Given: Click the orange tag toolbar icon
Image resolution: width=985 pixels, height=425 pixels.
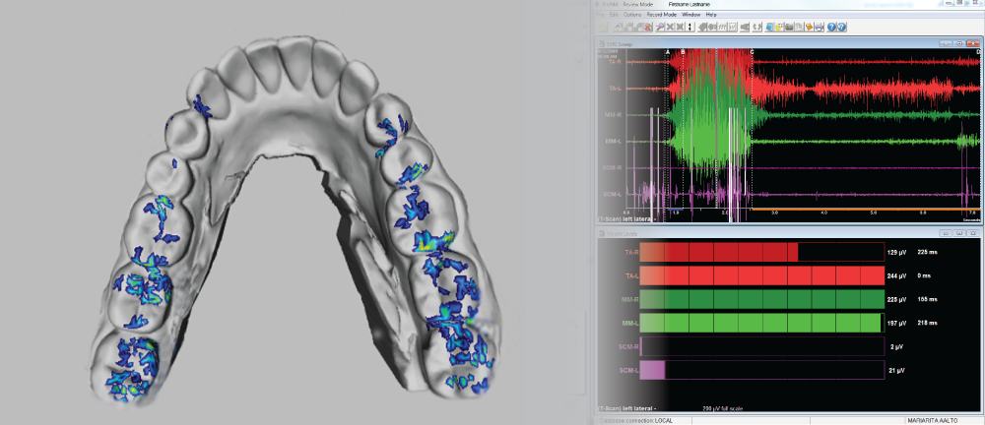Looking at the screenshot, I should click(x=809, y=28).
